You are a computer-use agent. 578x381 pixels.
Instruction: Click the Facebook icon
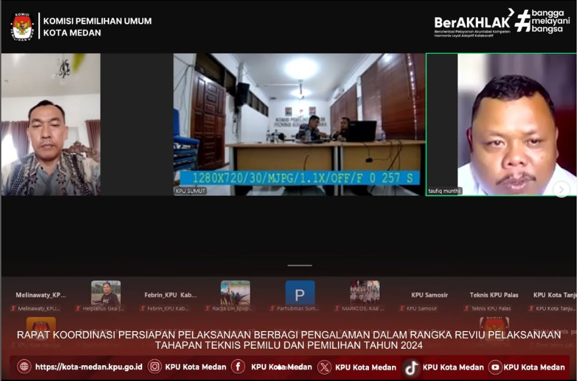coord(238,367)
